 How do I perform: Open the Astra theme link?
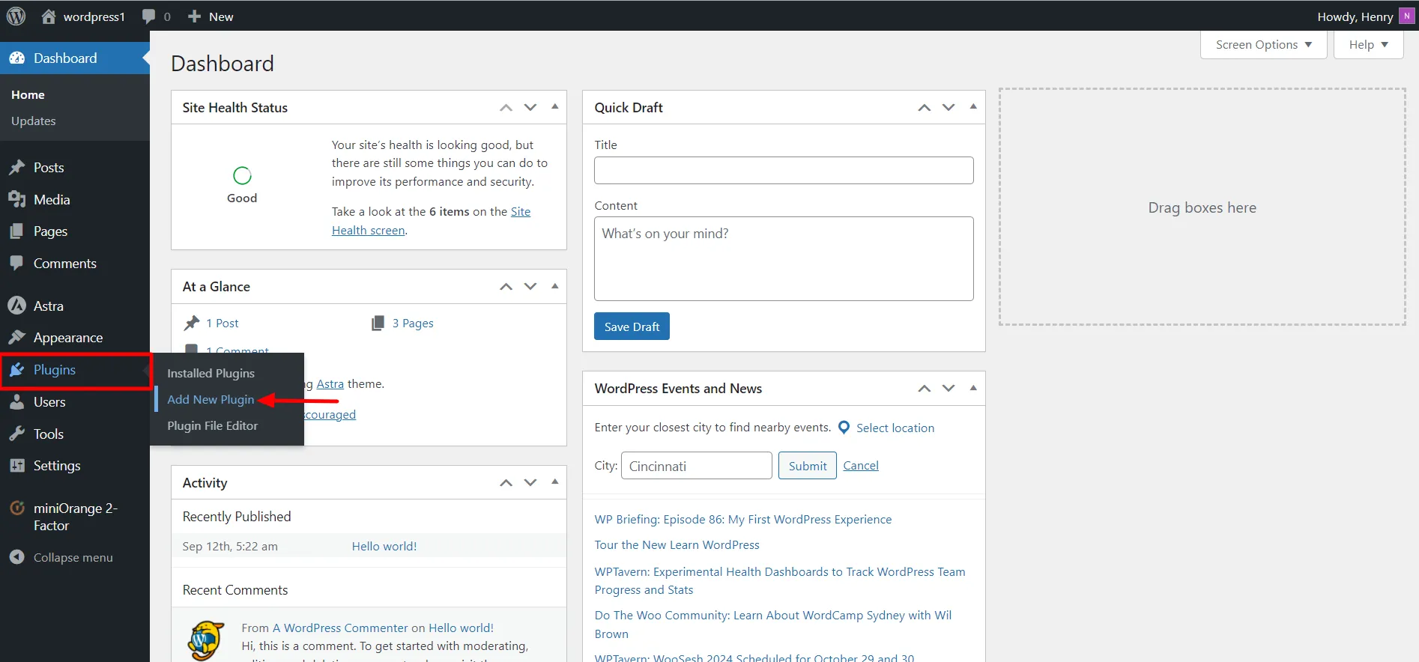330,384
